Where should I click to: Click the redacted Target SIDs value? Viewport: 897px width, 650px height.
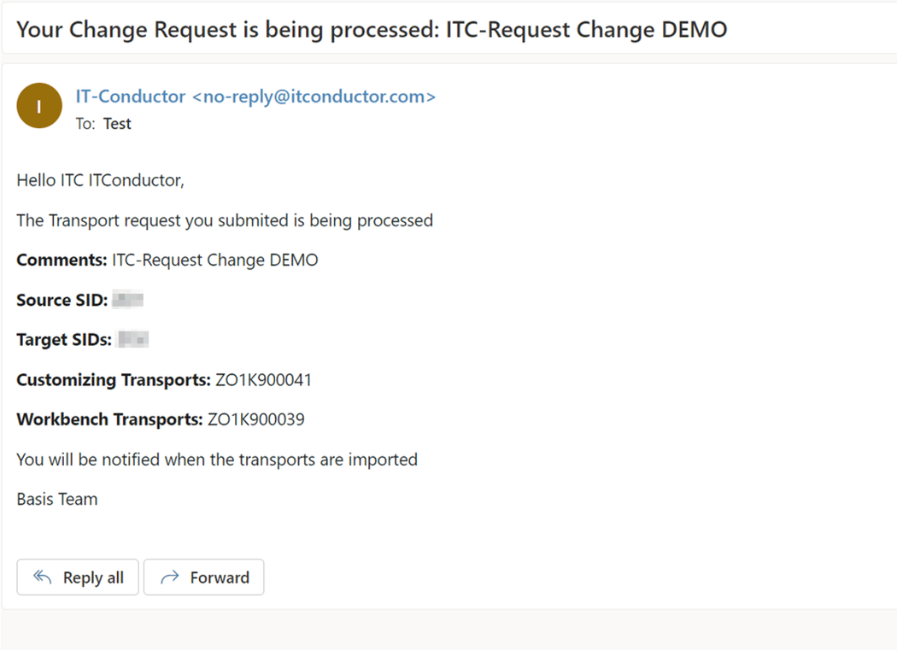click(x=132, y=338)
